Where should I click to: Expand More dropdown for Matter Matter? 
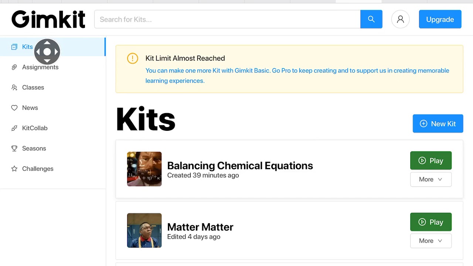pyautogui.click(x=431, y=241)
